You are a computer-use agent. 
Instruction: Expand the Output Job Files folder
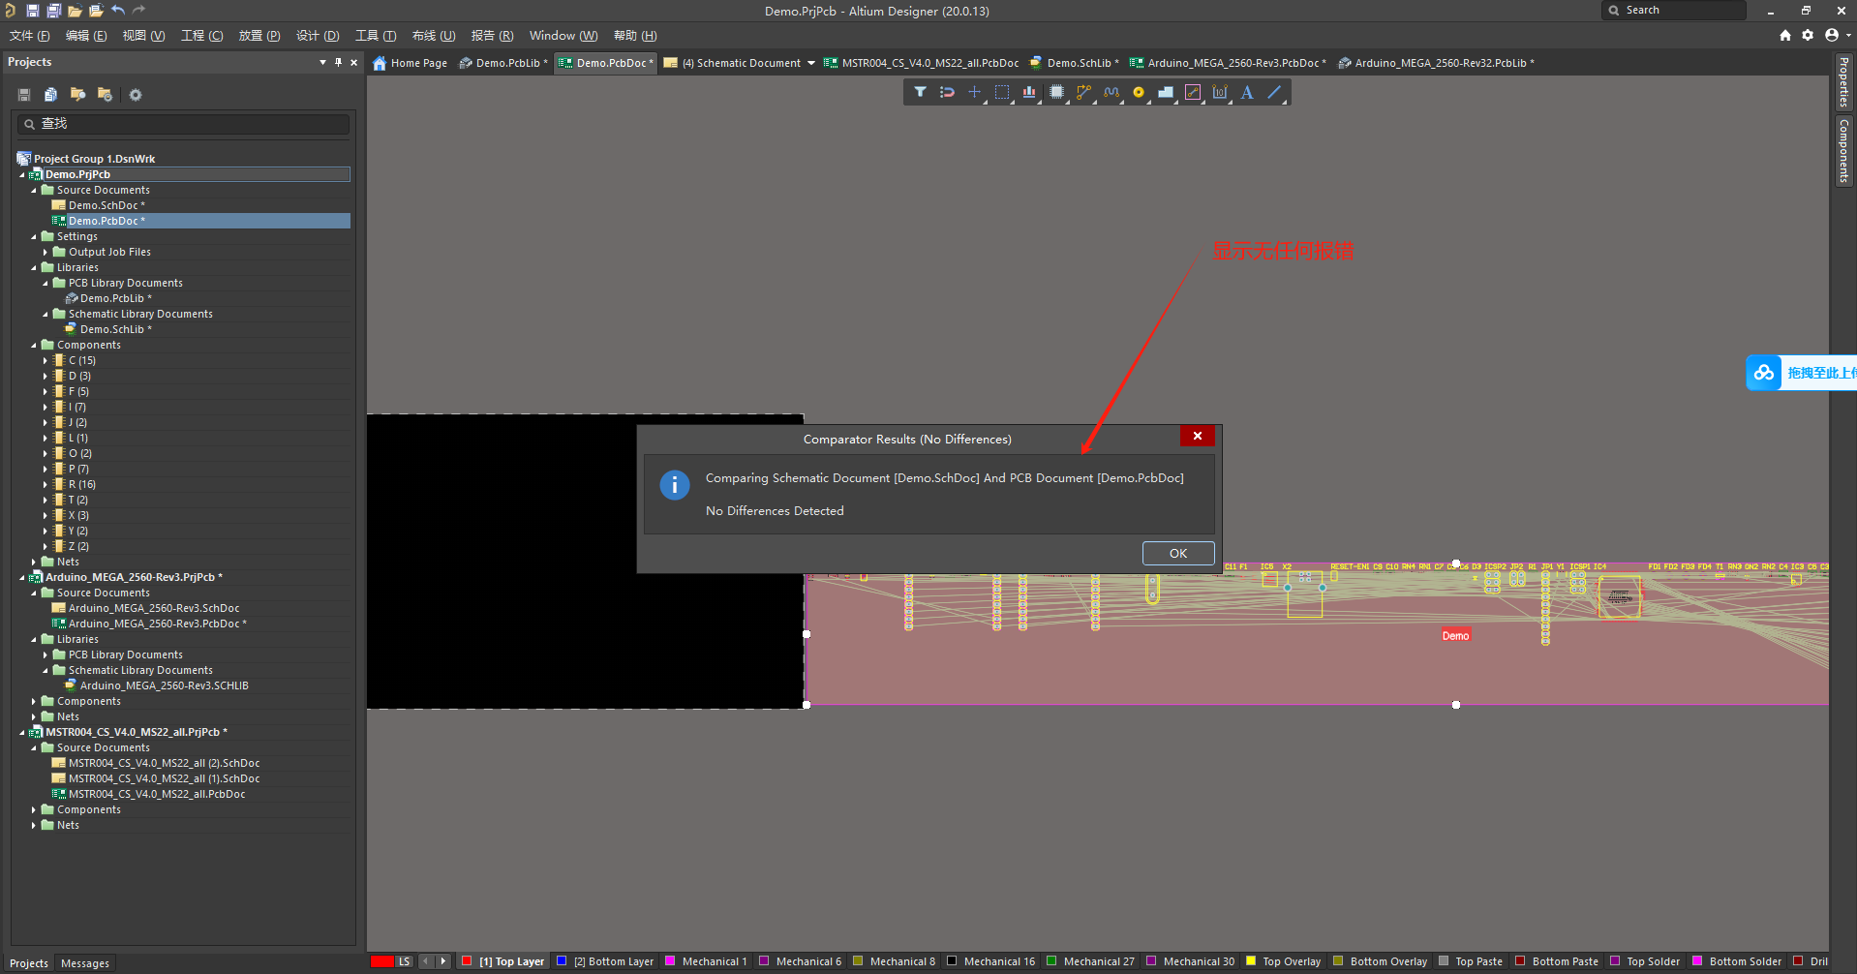coord(46,252)
